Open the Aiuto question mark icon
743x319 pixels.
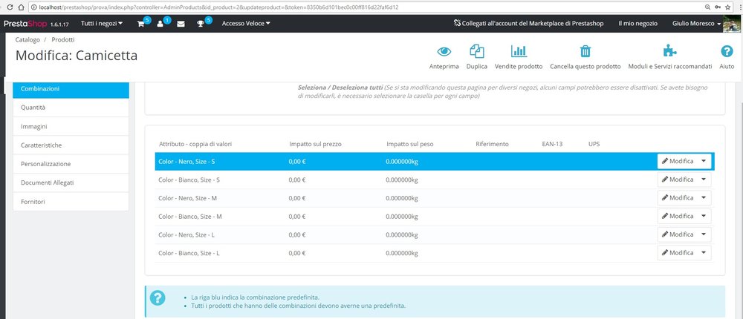coord(727,51)
